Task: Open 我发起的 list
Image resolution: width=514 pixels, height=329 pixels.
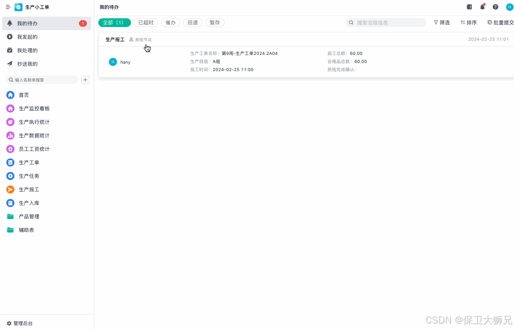Action: (x=46, y=36)
